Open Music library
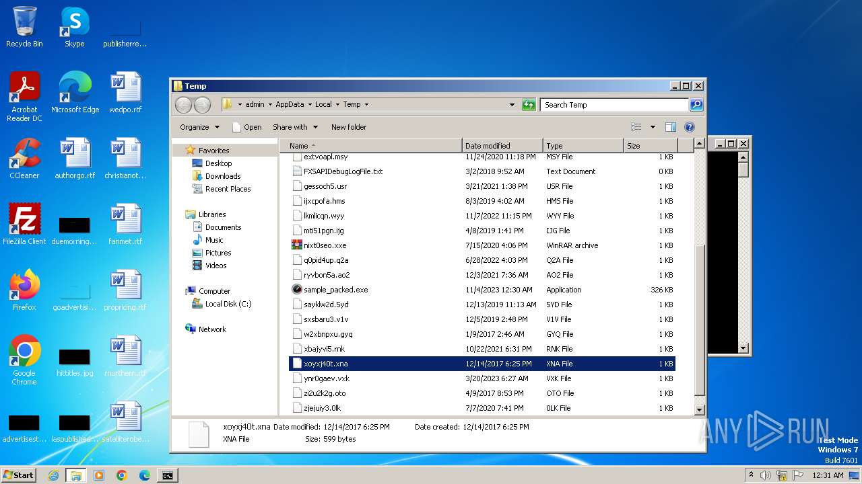862x484 pixels. (214, 240)
